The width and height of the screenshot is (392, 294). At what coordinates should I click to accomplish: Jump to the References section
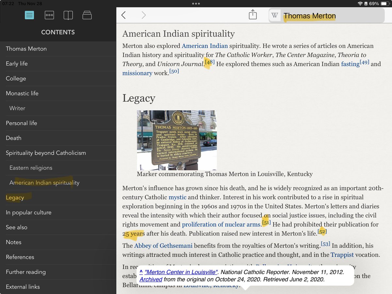pos(58,257)
